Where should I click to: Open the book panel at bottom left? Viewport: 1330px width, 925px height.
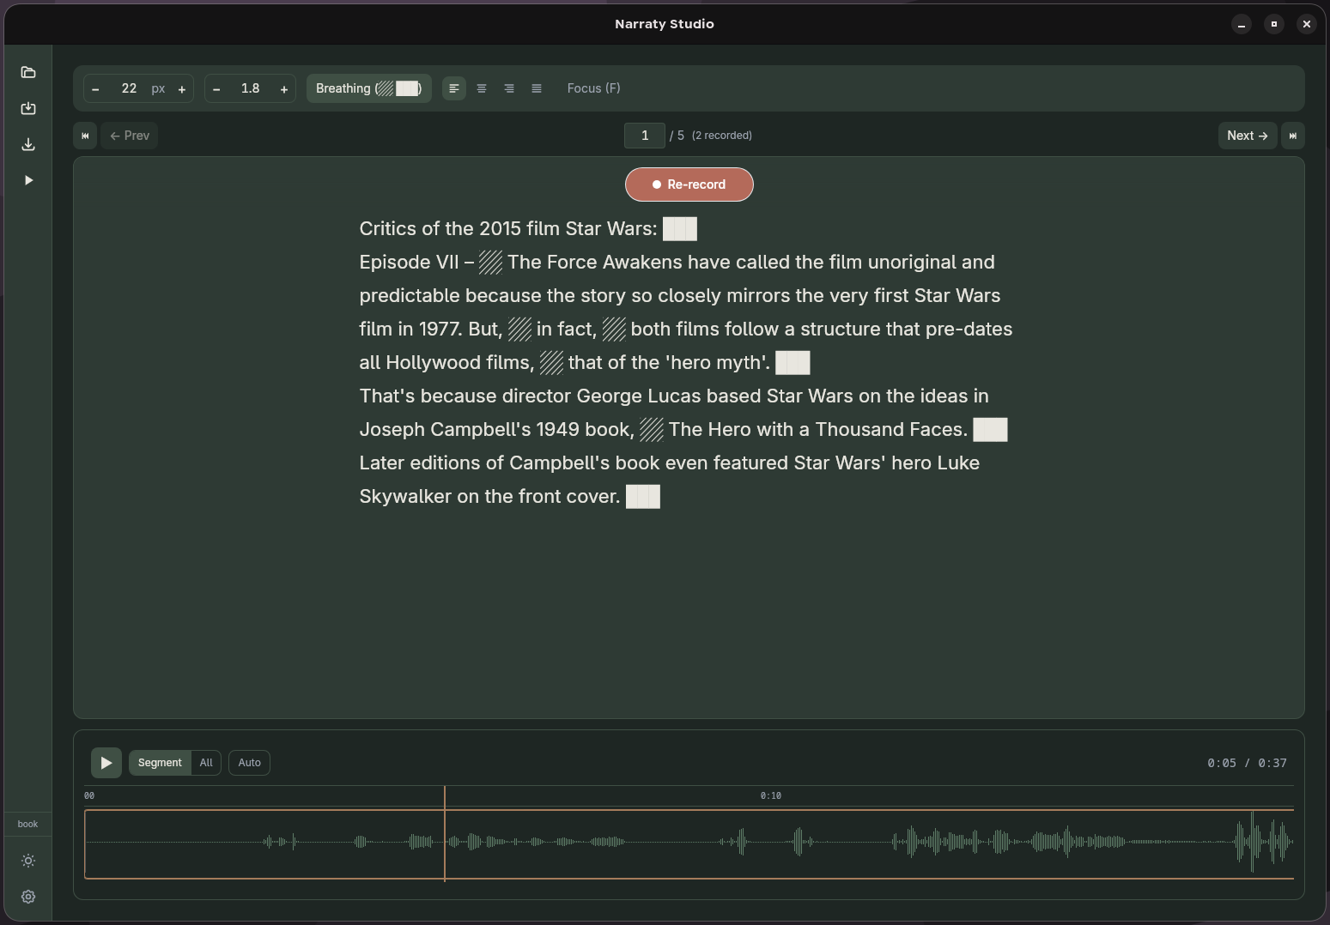tap(27, 824)
